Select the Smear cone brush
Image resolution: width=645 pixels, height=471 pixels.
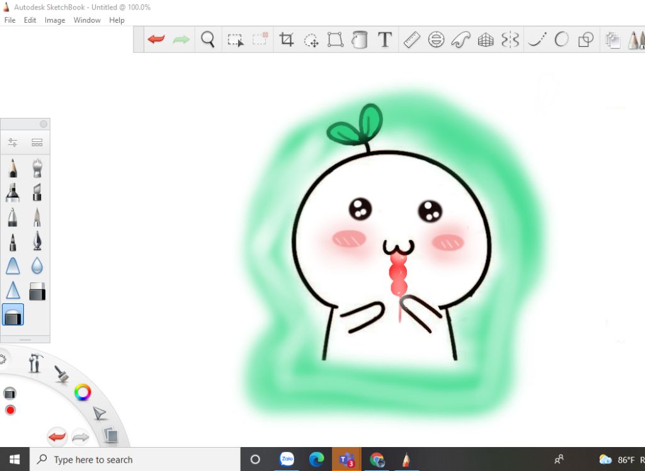[x=13, y=266]
